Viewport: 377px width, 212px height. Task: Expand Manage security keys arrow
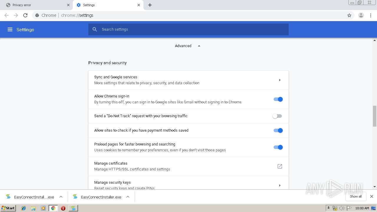[x=280, y=185]
